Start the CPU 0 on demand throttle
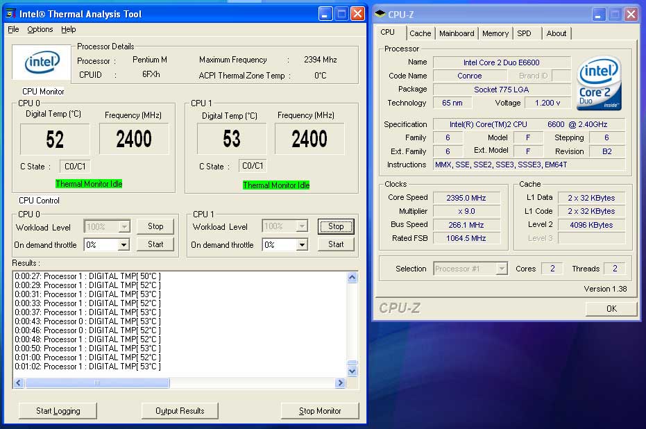The height and width of the screenshot is (429, 646). click(x=155, y=244)
